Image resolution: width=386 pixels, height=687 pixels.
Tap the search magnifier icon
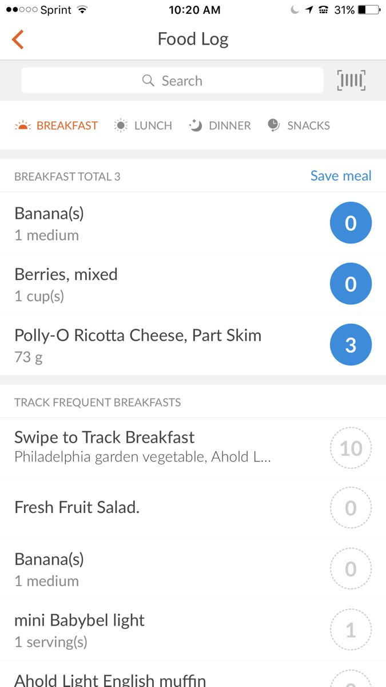(x=148, y=81)
